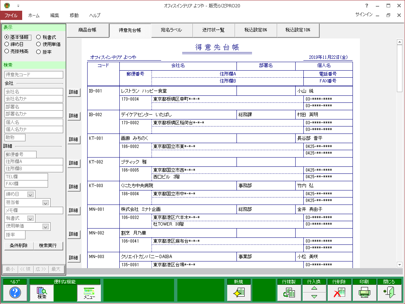The image size is (405, 304).
Task: Click 詳細 button for KT-003 row
Action: click(74, 187)
